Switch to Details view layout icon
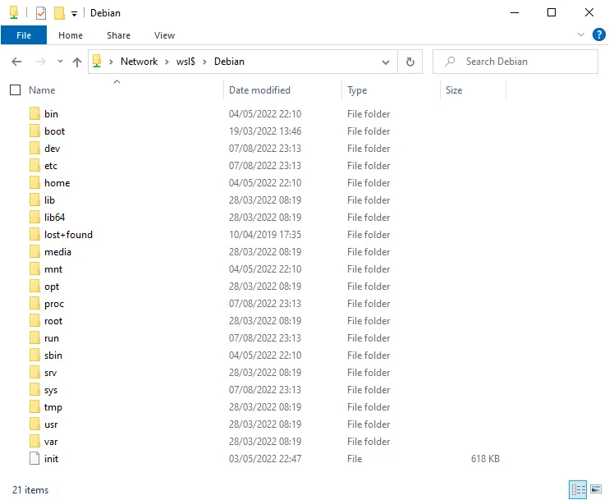 (x=578, y=489)
